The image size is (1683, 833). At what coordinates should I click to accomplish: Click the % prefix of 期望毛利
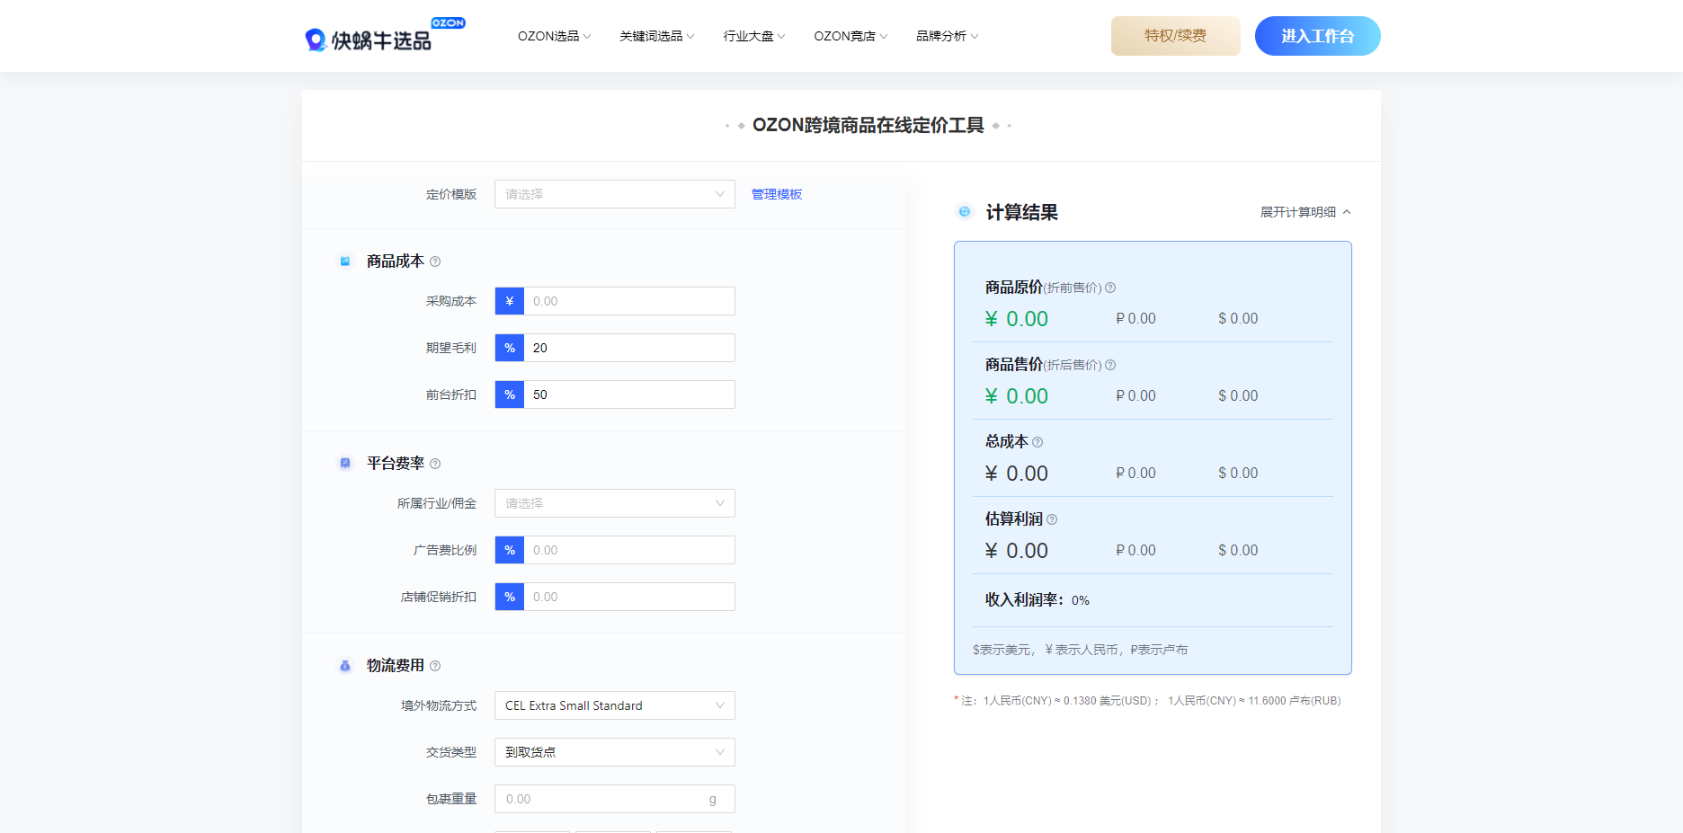pyautogui.click(x=510, y=348)
